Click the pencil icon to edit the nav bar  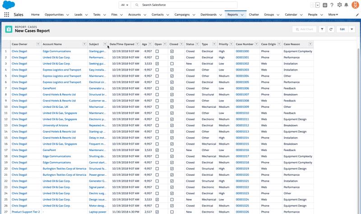357,14
